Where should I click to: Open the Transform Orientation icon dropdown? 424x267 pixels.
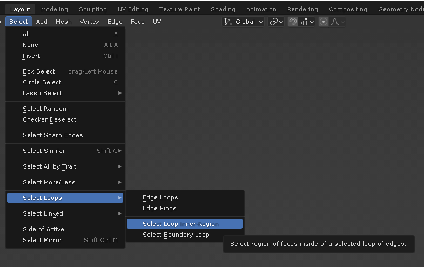(228, 22)
